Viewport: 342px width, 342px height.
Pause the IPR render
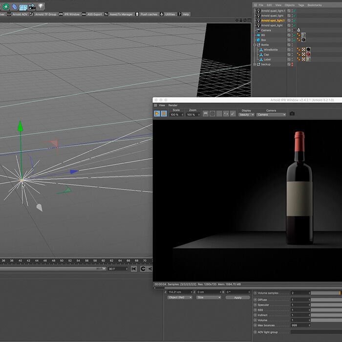point(164,114)
